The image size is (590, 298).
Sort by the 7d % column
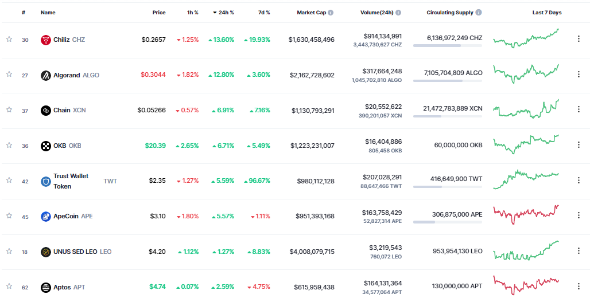tap(264, 13)
